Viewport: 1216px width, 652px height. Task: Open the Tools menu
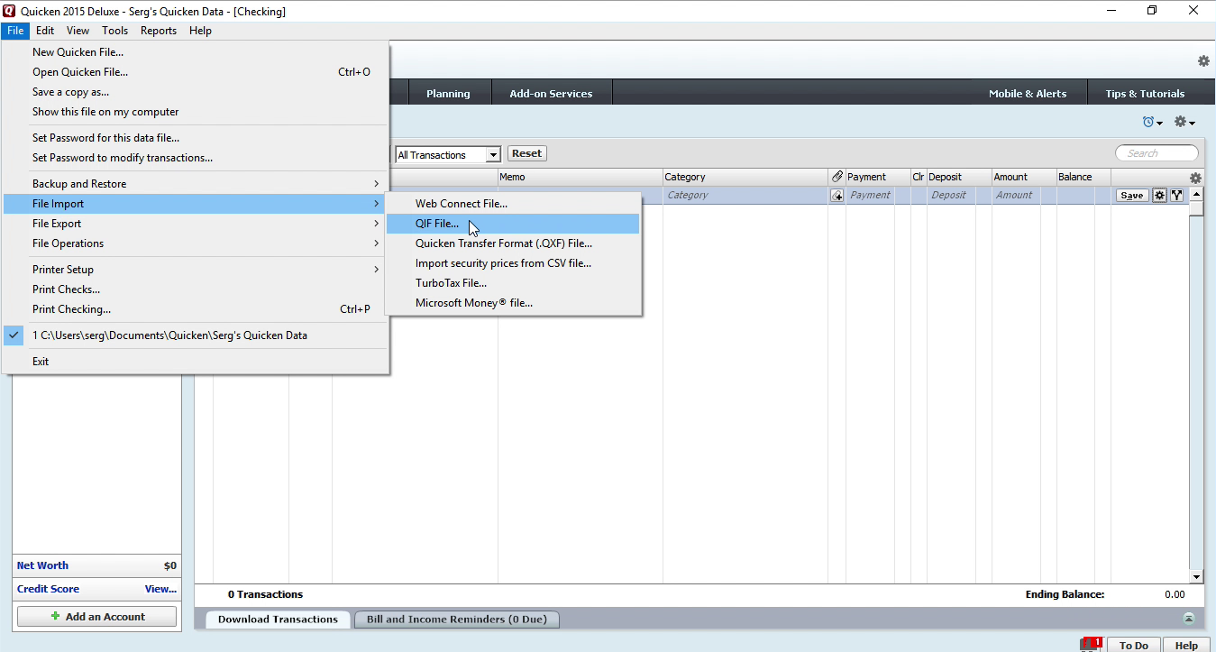[x=114, y=31]
